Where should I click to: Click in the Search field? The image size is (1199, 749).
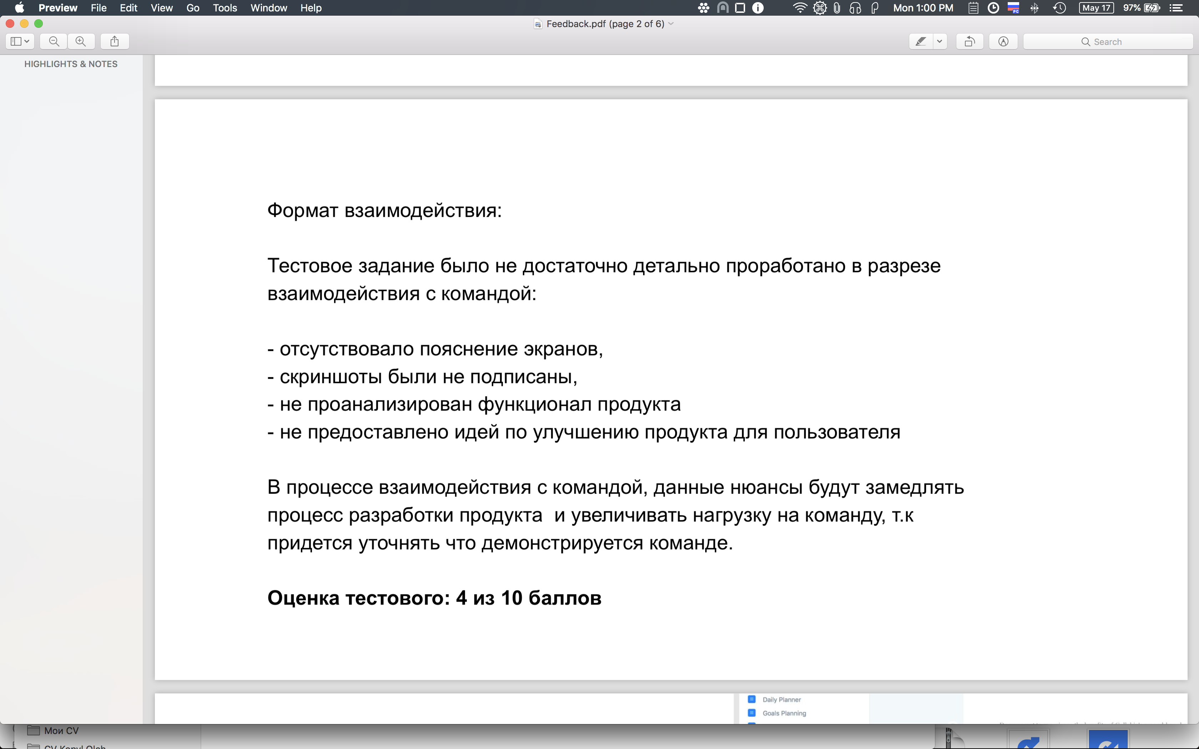1108,42
